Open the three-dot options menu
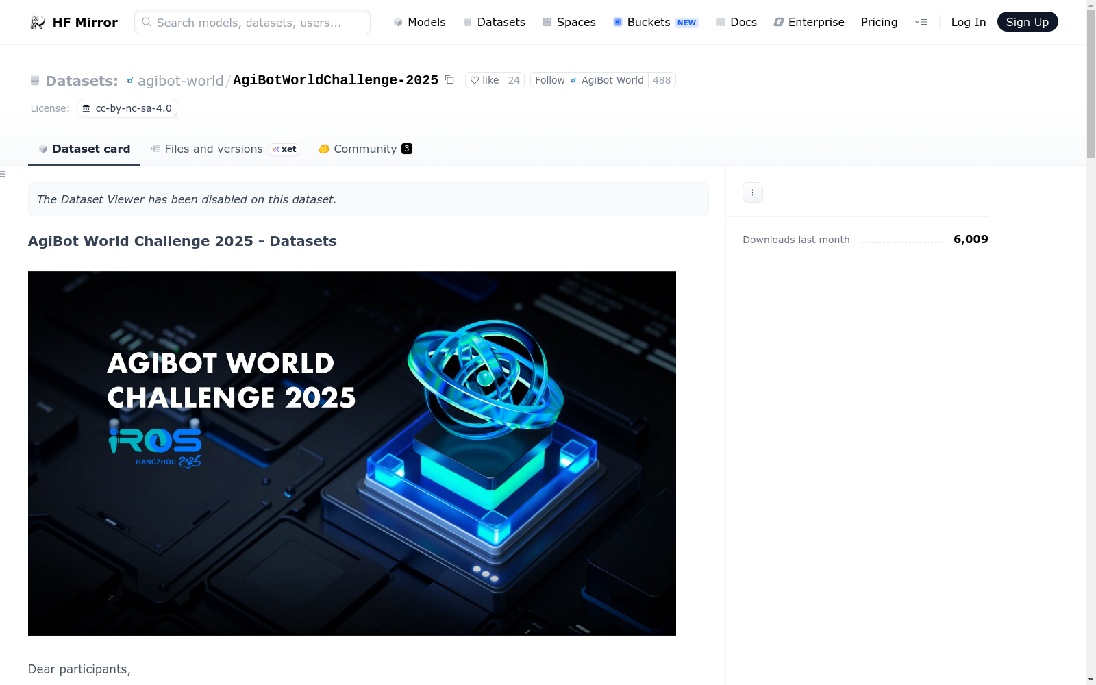Screen dimensions: 1096x685 pyautogui.click(x=753, y=192)
